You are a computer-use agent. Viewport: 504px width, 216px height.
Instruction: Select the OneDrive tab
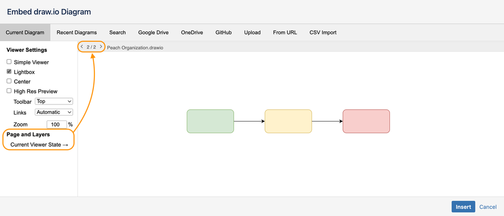point(192,32)
